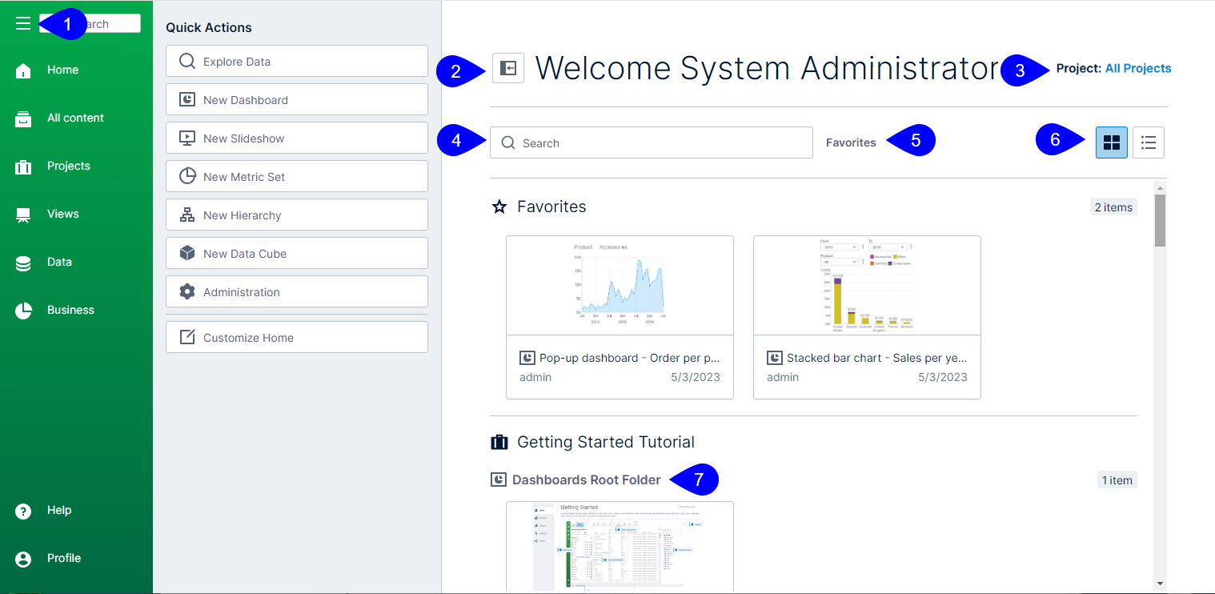Open the Views section from the sidebar

(23, 214)
